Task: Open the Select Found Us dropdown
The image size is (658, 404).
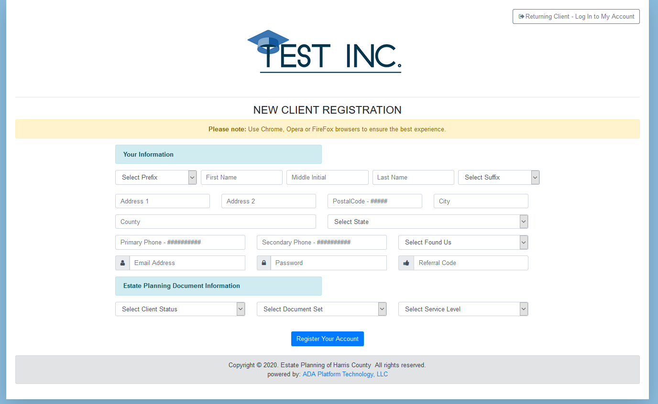Action: point(463,242)
